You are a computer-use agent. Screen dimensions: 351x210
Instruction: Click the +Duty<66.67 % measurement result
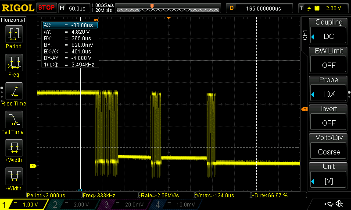pos(279,195)
